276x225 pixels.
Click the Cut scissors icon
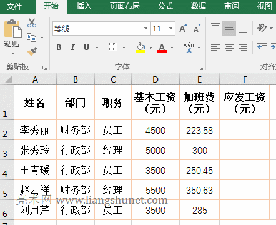pos(32,23)
